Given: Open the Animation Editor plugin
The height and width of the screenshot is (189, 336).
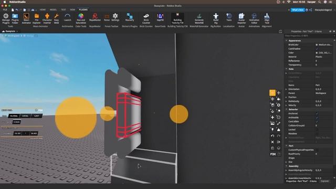Looking at the screenshot, I should [x=254, y=18].
